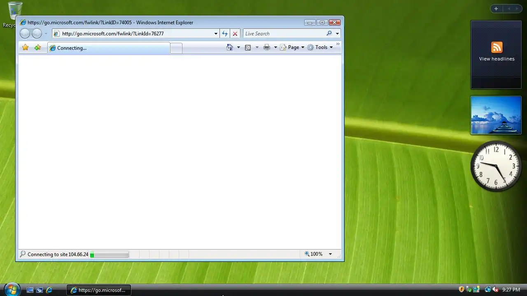
Task: Expand the Print options dropdown arrow
Action: [275, 47]
